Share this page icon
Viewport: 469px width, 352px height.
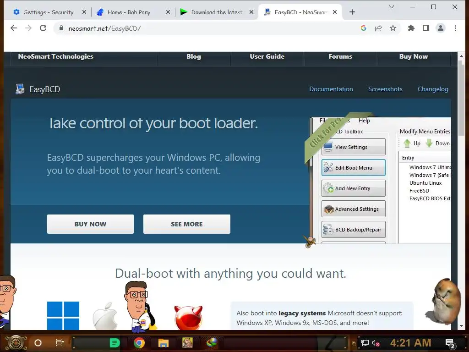(378, 28)
